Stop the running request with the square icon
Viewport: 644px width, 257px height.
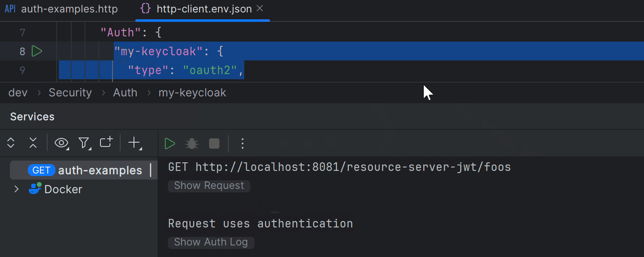pos(214,143)
